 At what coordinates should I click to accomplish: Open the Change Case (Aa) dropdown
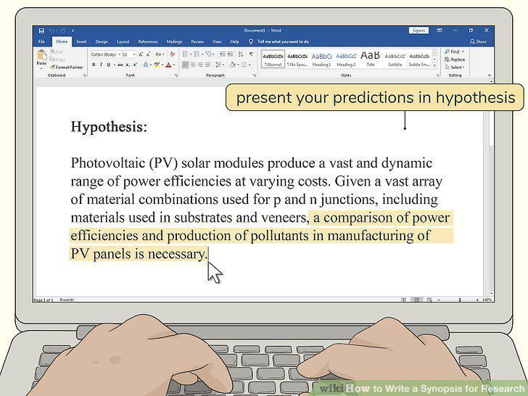[160, 54]
